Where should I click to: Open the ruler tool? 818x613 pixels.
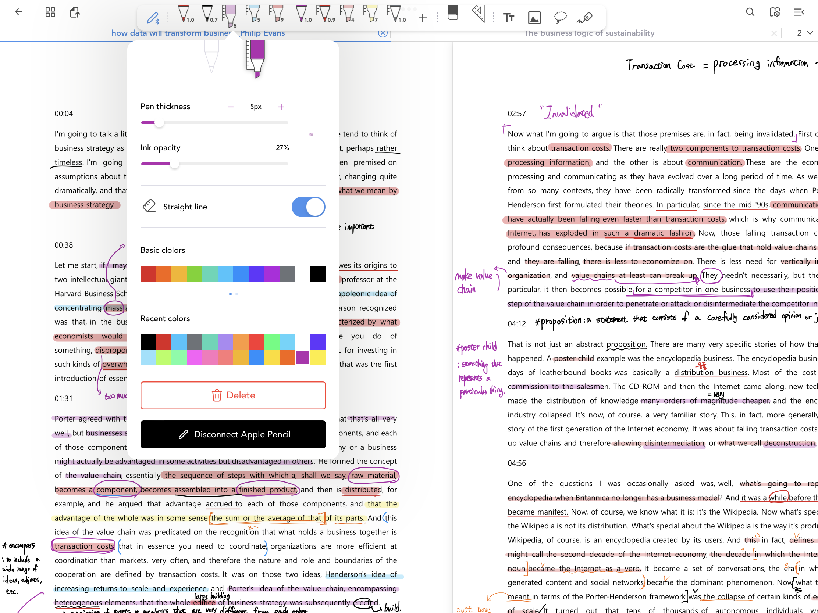[479, 13]
